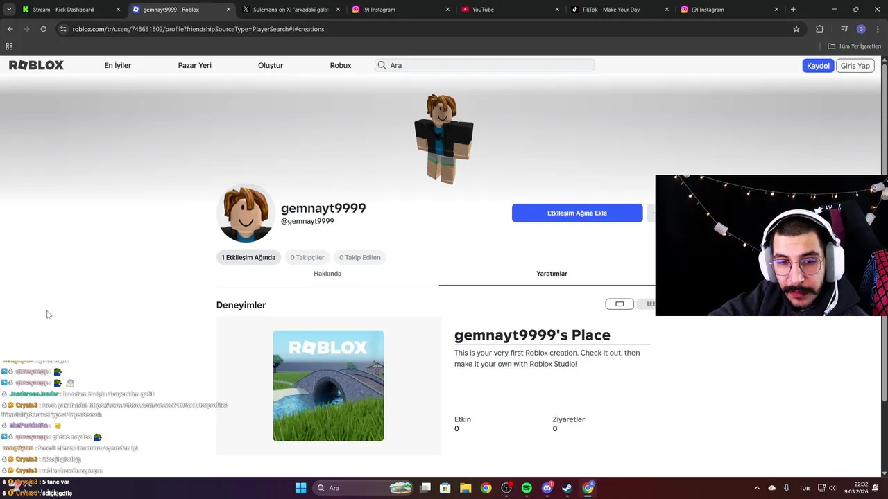Viewport: 888px width, 499px height.
Task: Open OBS Studio from the taskbar
Action: [x=506, y=488]
